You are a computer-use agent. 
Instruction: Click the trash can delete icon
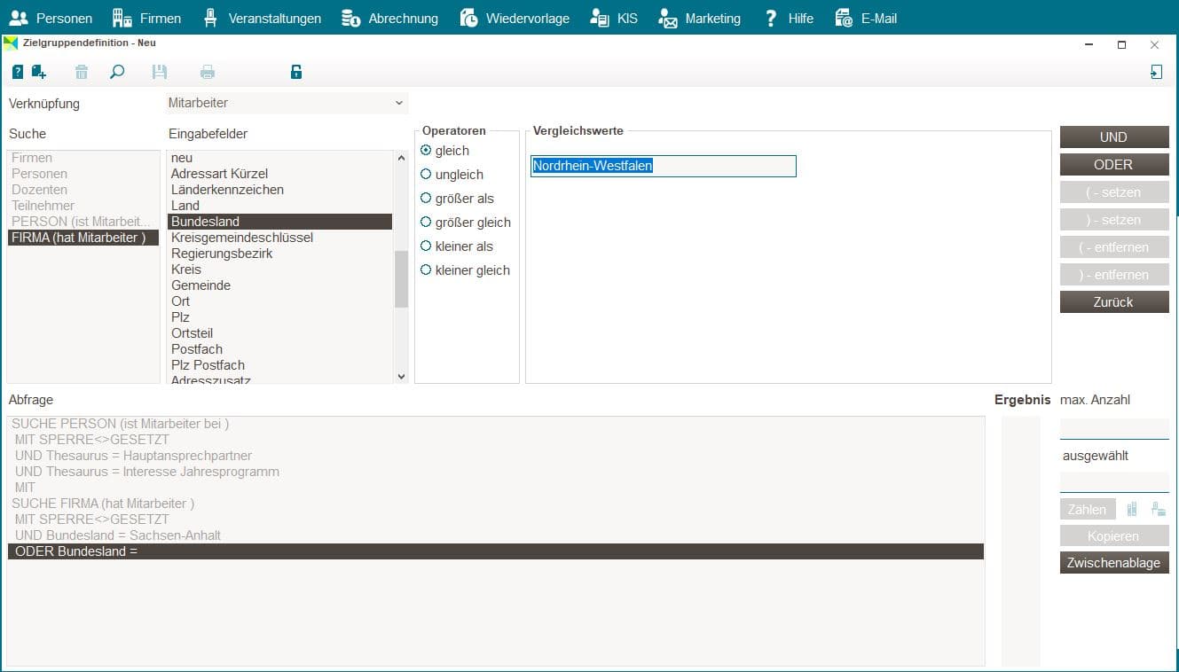(x=82, y=73)
